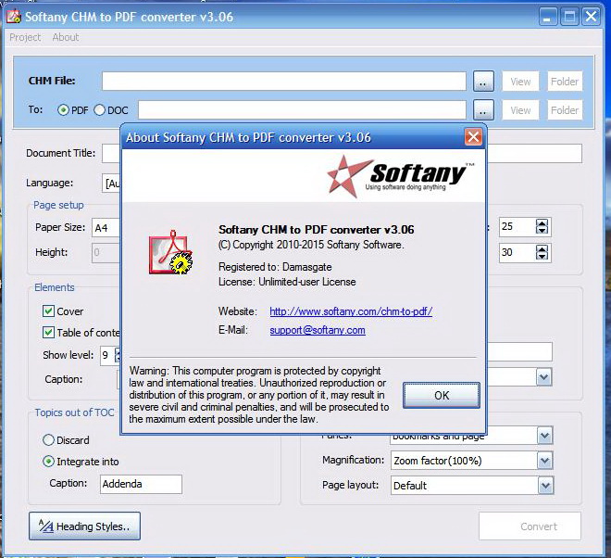Viewport: 611px width, 558px height.
Task: Click the Softany star logo banner
Action: click(401, 175)
